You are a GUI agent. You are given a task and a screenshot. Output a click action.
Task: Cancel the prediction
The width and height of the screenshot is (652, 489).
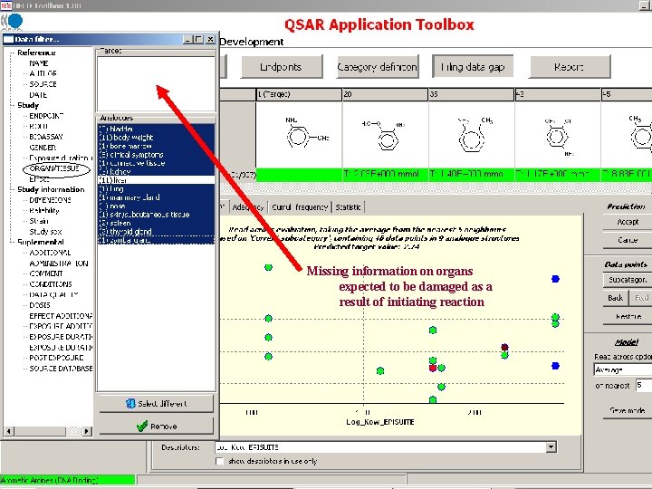628,240
